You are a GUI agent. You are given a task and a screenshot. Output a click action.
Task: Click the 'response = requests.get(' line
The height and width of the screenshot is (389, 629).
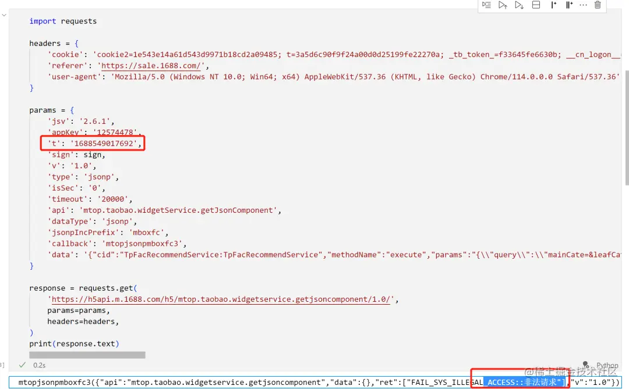tap(83, 288)
